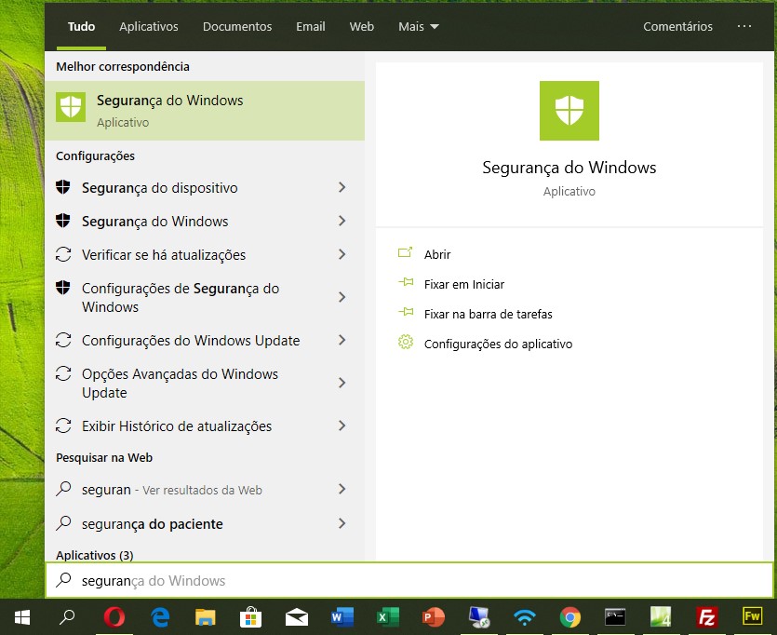Click the pin icon for Fixar na barra de tarefas

(406, 312)
